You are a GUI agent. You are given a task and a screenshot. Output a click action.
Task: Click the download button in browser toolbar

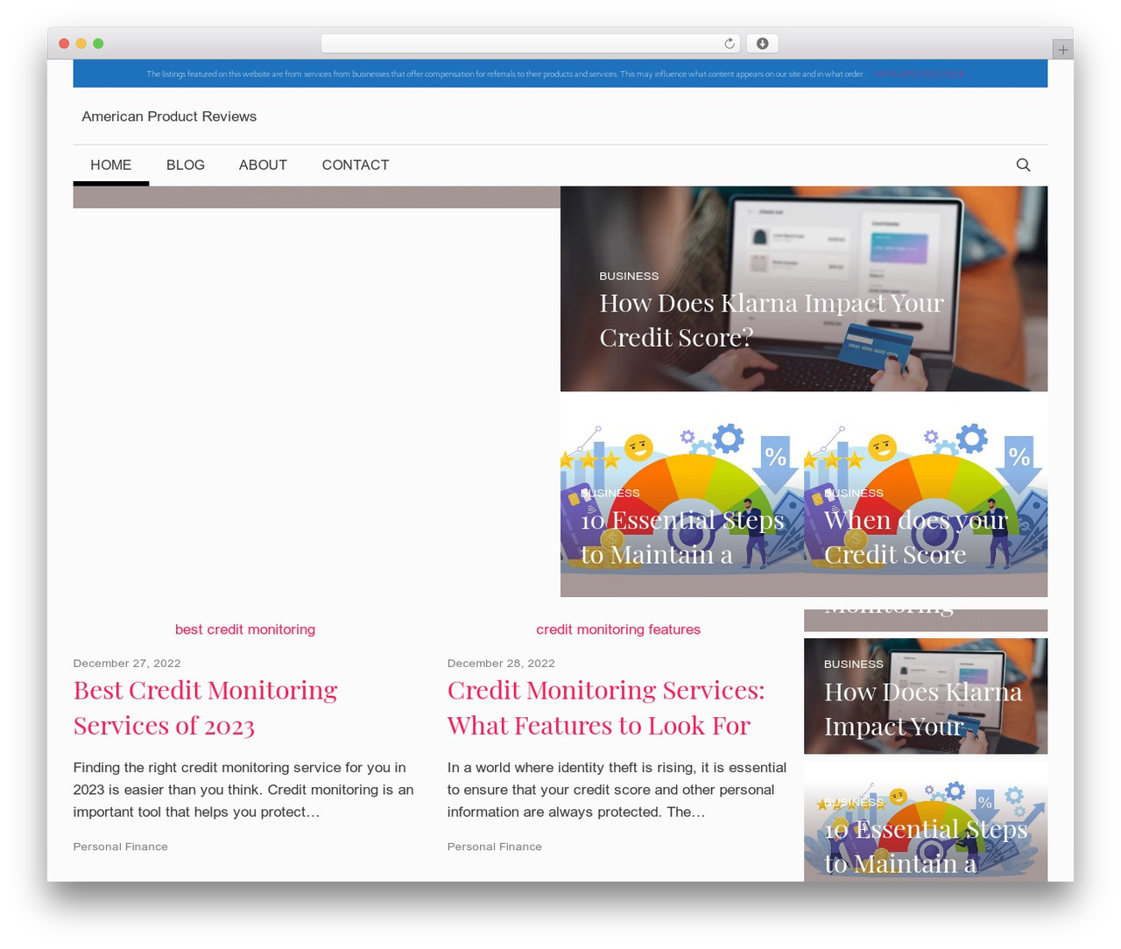[x=763, y=44]
